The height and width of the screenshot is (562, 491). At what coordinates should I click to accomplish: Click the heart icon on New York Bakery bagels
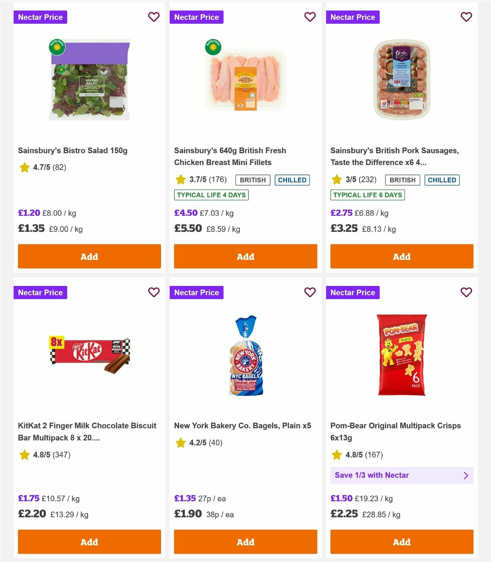pyautogui.click(x=310, y=292)
